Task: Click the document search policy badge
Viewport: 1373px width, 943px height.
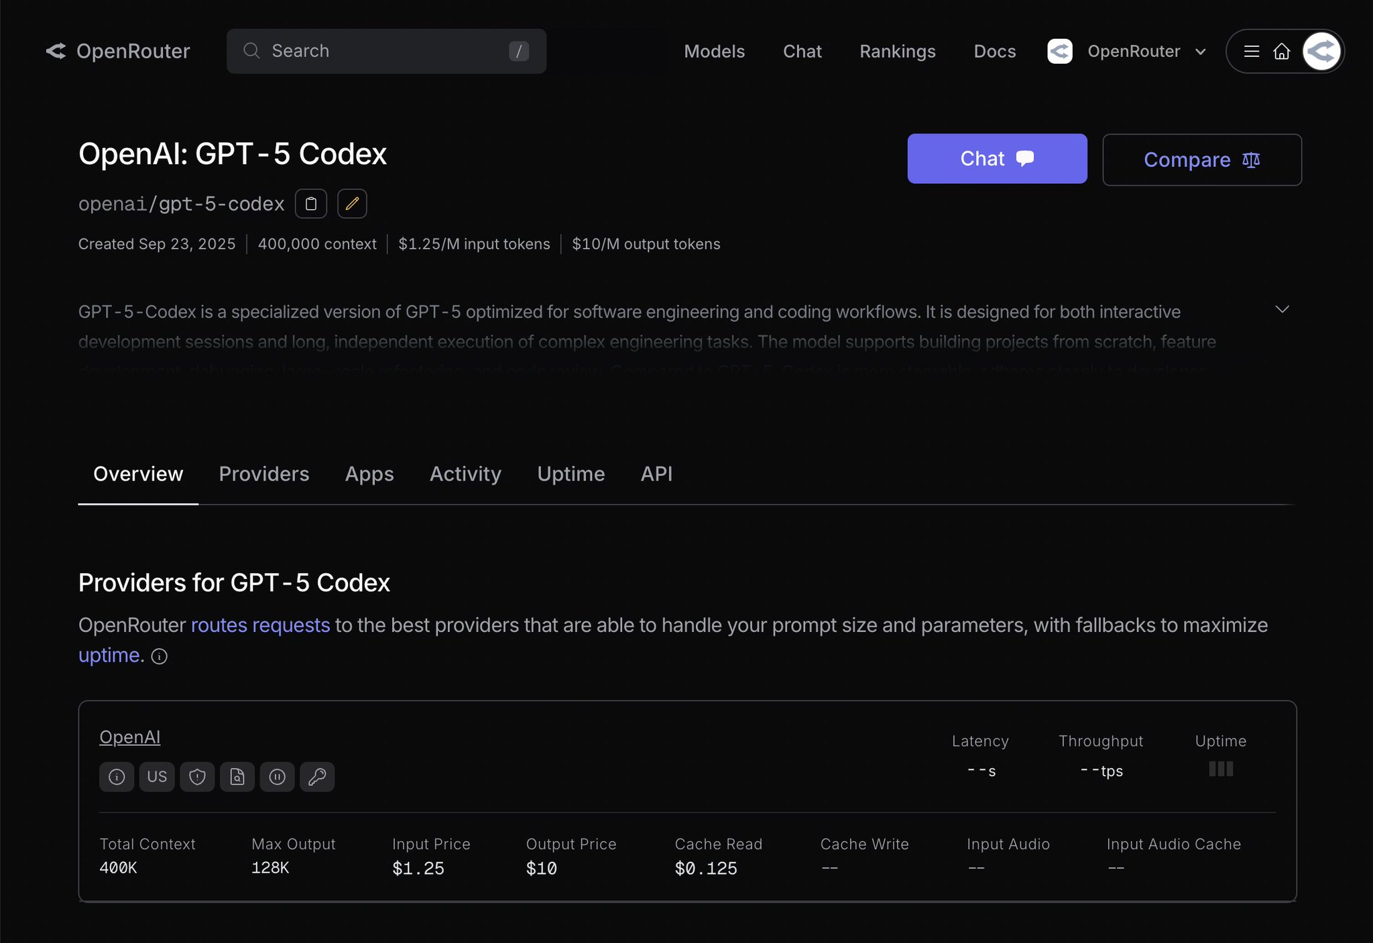Action: tap(237, 777)
